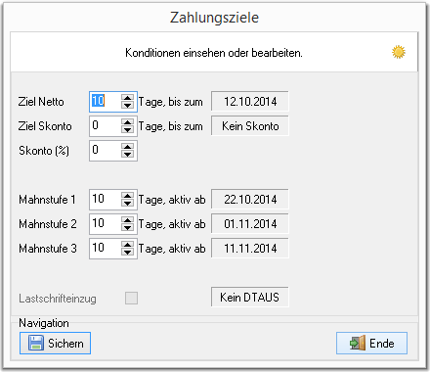Decrease Ziel Netto days with down arrow
The height and width of the screenshot is (372, 430).
pyautogui.click(x=127, y=105)
